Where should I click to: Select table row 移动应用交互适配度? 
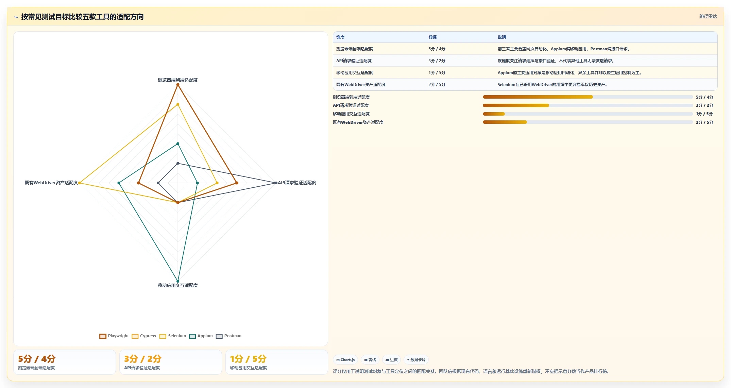click(525, 73)
